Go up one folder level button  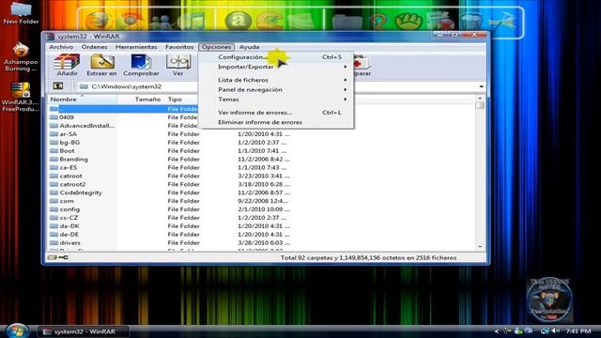(x=58, y=86)
